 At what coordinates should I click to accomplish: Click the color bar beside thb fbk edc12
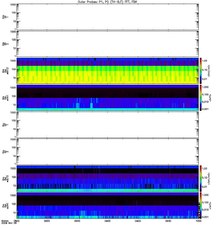click(x=201, y=71)
